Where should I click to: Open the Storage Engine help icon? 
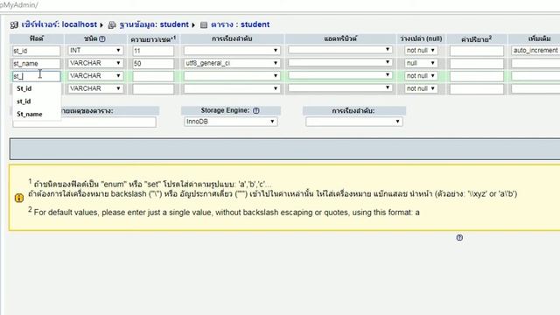[x=256, y=111]
